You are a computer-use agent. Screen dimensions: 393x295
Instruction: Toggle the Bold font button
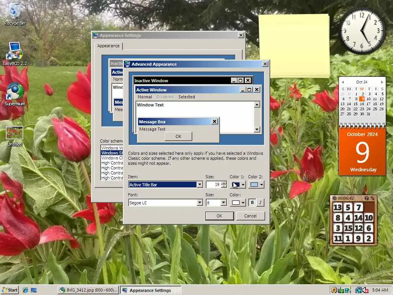[x=252, y=203]
